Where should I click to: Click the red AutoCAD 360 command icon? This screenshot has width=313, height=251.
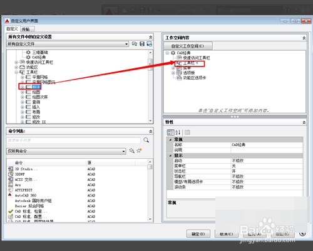coord(10,195)
